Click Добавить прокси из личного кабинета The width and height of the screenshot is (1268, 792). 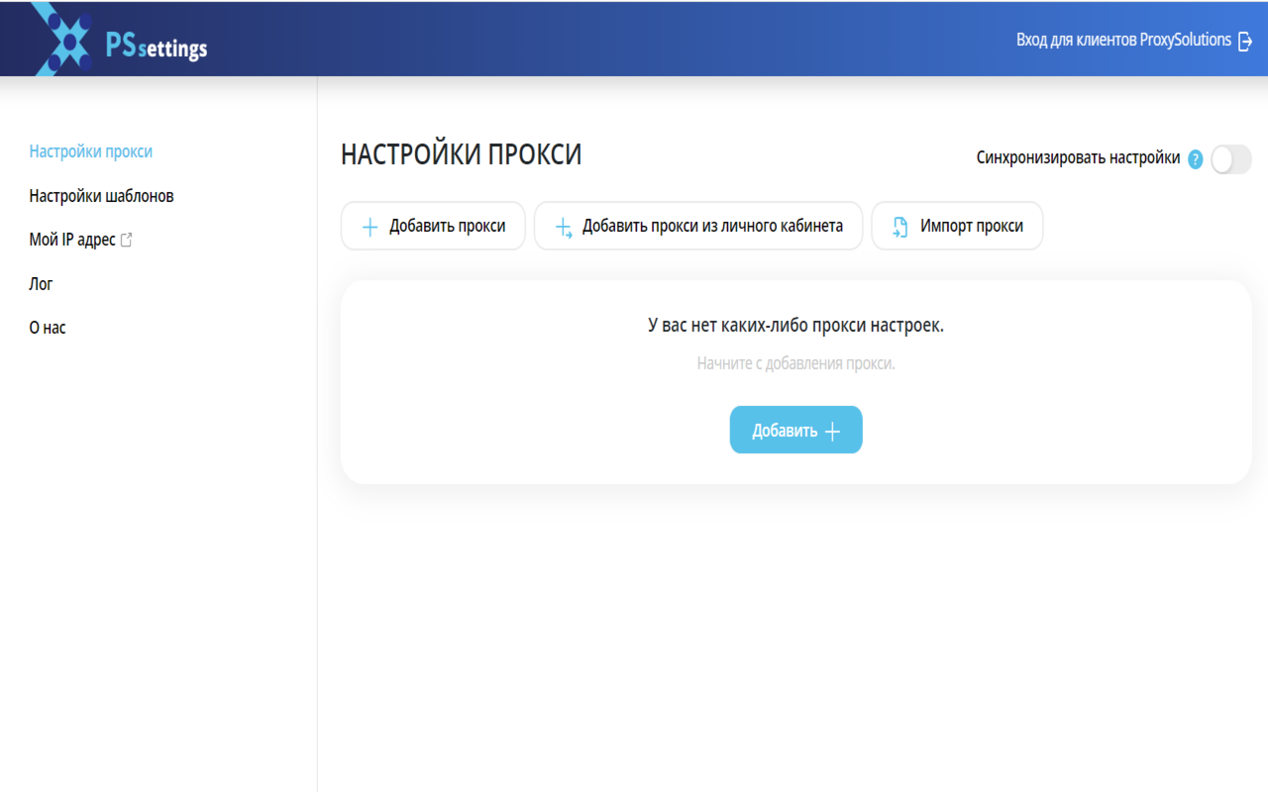click(698, 226)
